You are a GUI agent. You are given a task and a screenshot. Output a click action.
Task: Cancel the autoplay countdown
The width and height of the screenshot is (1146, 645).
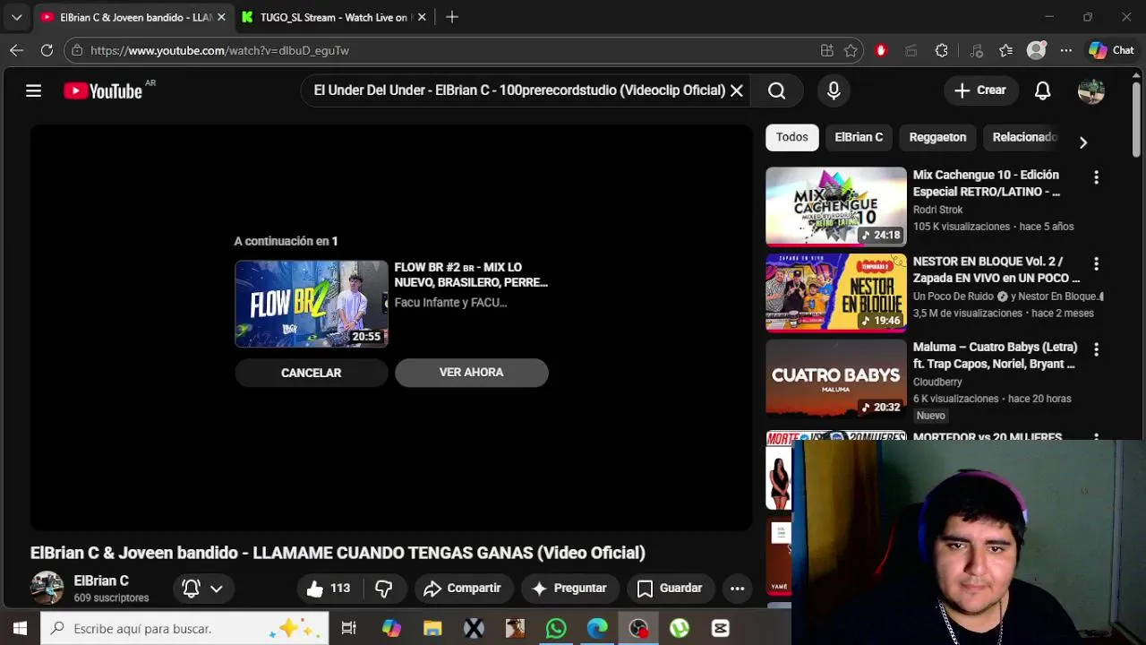311,373
